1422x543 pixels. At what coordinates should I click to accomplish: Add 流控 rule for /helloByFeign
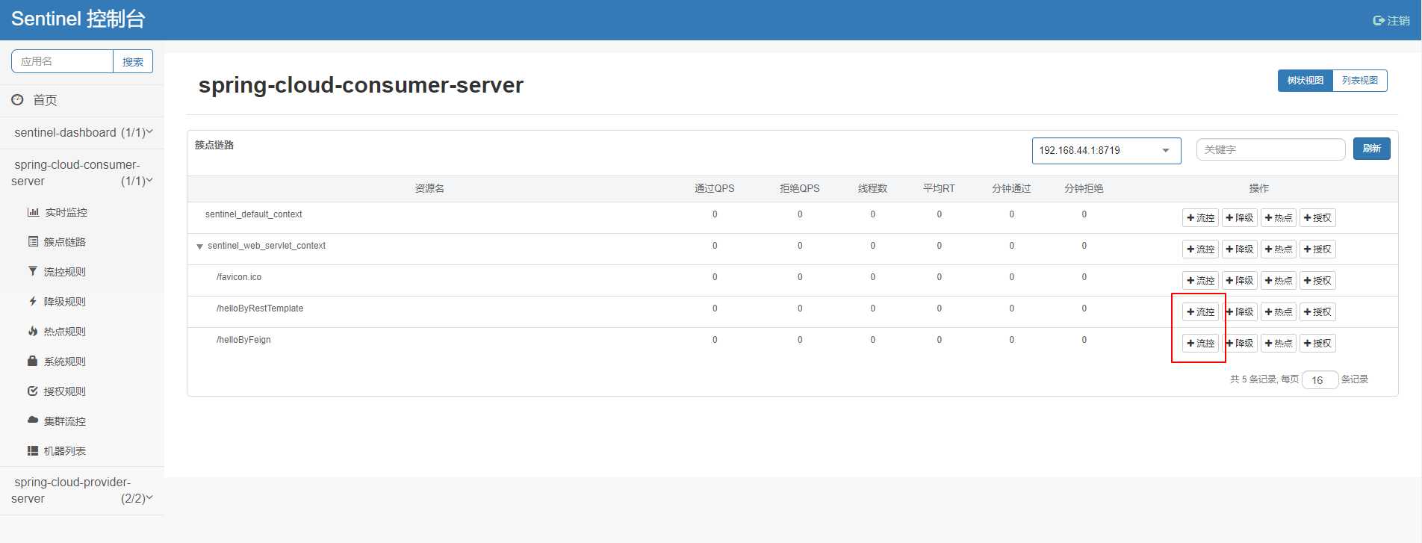[x=1200, y=344]
